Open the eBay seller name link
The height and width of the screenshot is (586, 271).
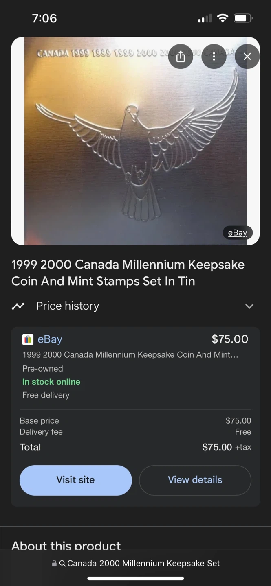[x=50, y=339]
